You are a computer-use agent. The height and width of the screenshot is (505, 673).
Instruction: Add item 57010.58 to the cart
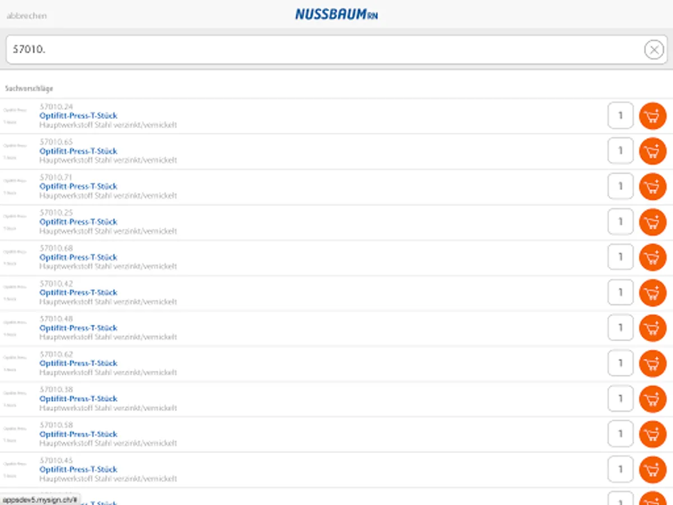pos(653,434)
